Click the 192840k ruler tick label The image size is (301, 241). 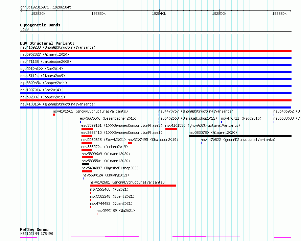pos(159,14)
